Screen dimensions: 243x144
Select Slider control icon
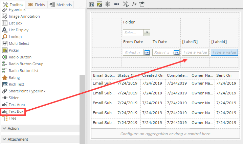[5, 98]
